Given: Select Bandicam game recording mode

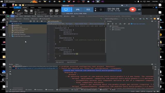Looking at the screenshot, I should (78, 10).
